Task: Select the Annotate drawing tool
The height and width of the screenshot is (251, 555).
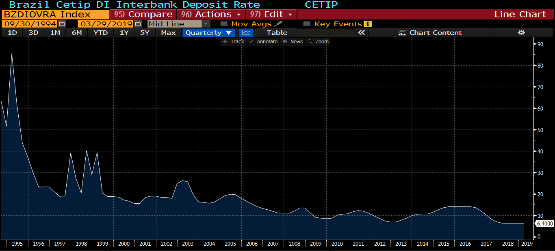Action: (x=263, y=42)
